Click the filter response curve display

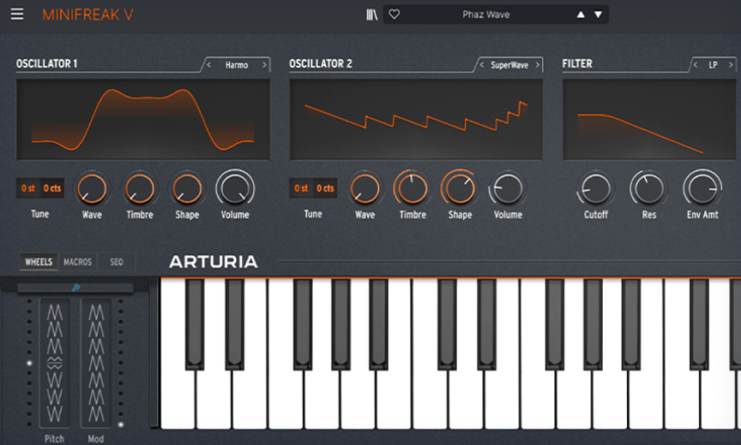(649, 119)
